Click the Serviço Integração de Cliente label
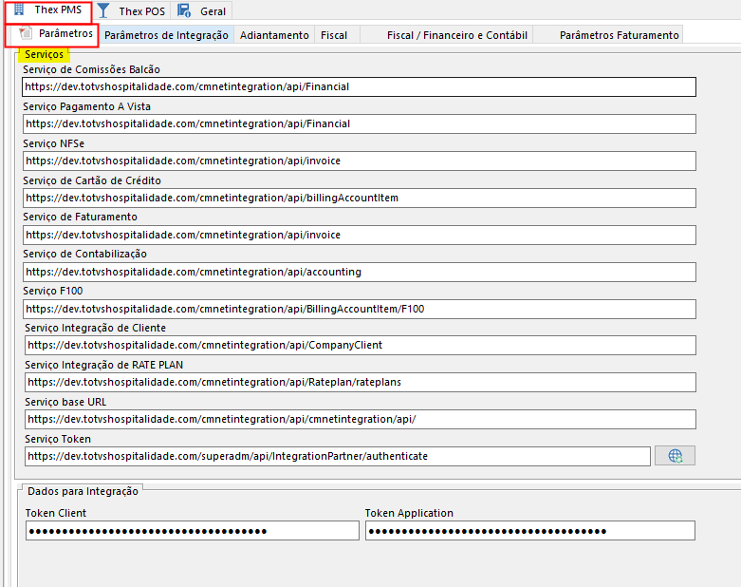The image size is (741, 587). click(x=95, y=328)
